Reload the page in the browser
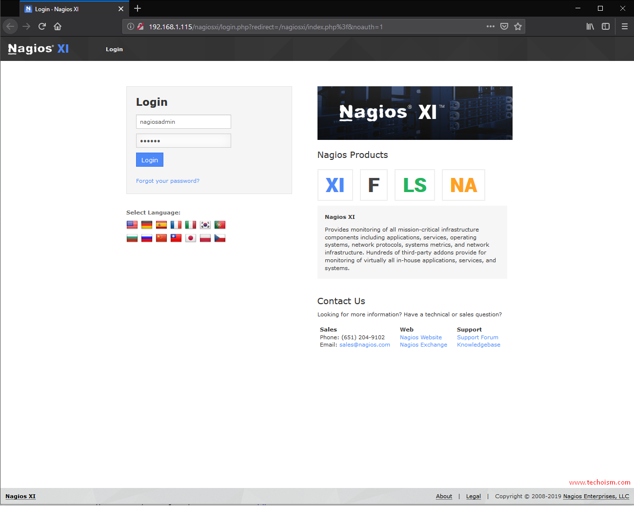This screenshot has height=506, width=634. pyautogui.click(x=42, y=26)
